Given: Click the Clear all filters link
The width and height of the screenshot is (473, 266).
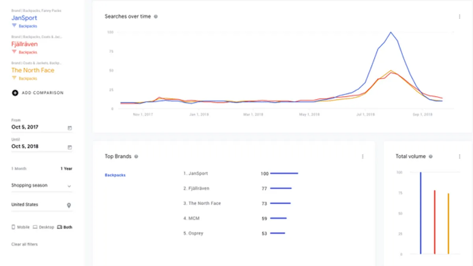Looking at the screenshot, I should [x=24, y=244].
